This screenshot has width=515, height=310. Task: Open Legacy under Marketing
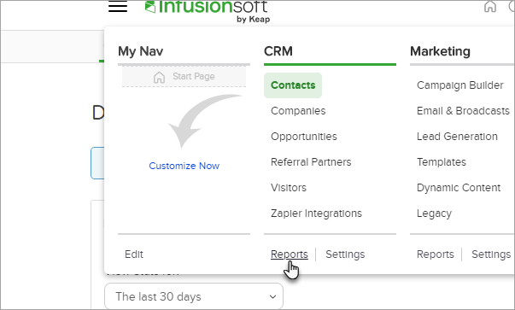[x=434, y=213]
